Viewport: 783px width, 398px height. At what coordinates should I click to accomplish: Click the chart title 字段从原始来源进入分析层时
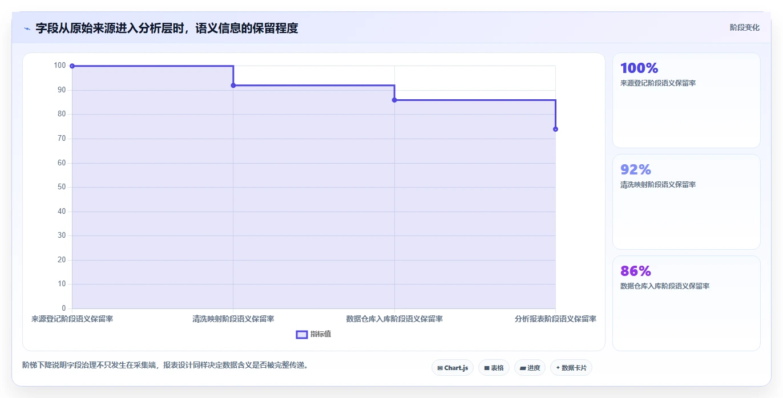[167, 28]
